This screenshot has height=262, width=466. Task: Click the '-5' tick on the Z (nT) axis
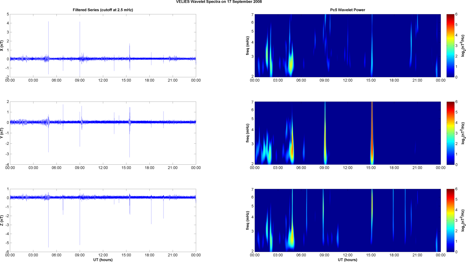tap(7, 243)
